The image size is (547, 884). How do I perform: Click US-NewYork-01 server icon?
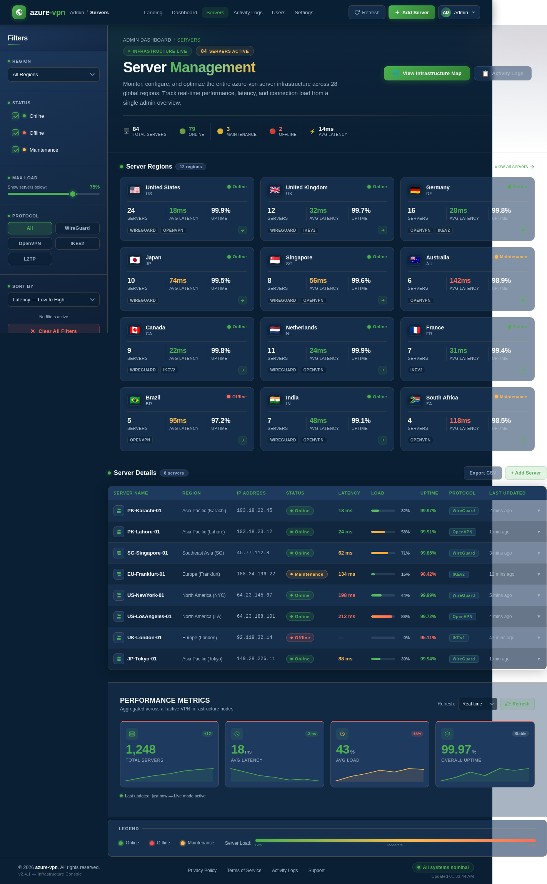pos(119,595)
